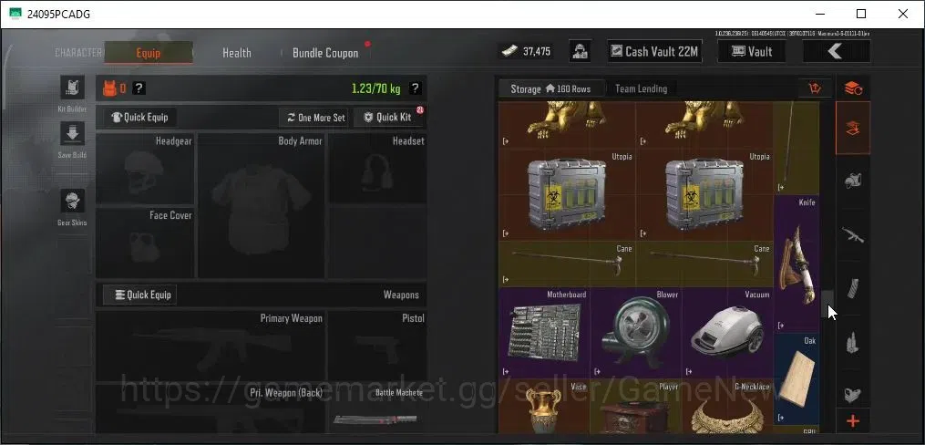925x445 pixels.
Task: Select Storage 160 Rows tab
Action: click(550, 88)
